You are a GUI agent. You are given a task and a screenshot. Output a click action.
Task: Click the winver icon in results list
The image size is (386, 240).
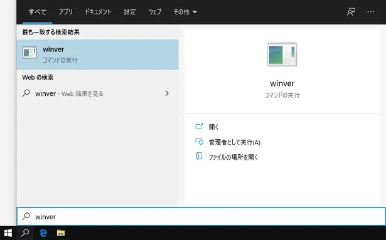(29, 53)
